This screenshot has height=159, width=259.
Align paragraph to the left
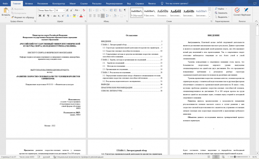(x=90, y=16)
